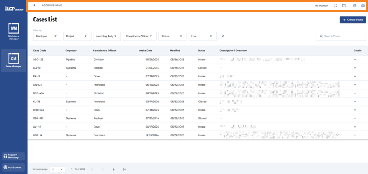Select the SW-127 case code
The width and height of the screenshot is (368, 174).
tap(38, 85)
